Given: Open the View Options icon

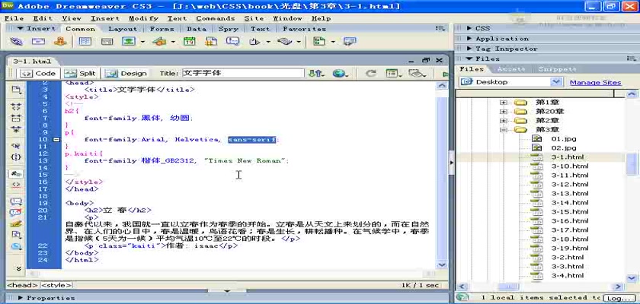Looking at the screenshot, I should coord(393,73).
